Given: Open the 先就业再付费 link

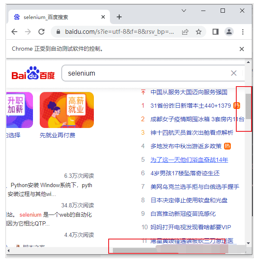Looking at the screenshot, I should [x=57, y=135].
